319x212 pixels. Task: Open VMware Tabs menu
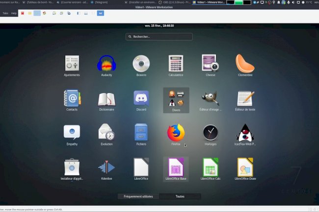pos(5,13)
